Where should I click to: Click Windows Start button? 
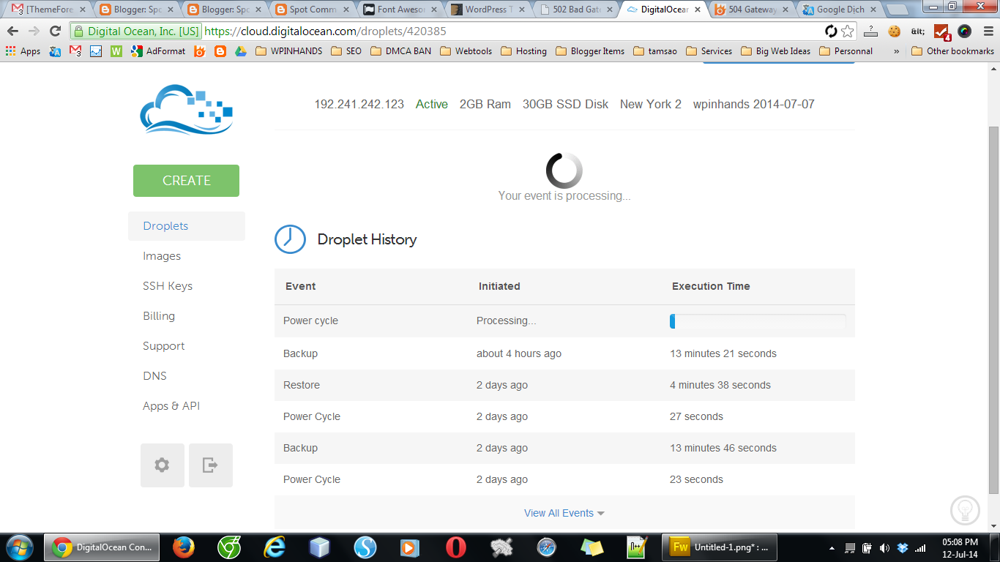click(x=19, y=547)
